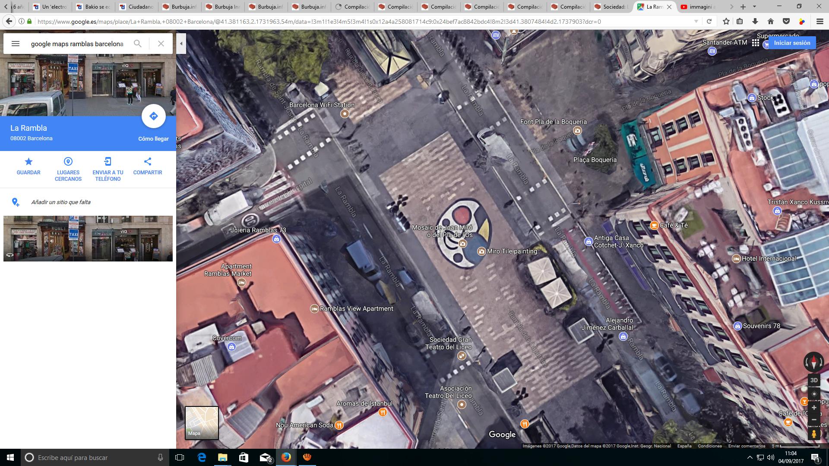Click Añadir un sitio que falta

pyautogui.click(x=61, y=202)
